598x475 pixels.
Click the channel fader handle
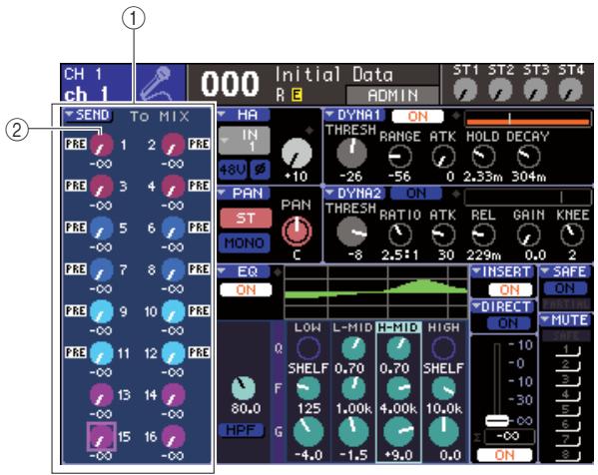(497, 421)
